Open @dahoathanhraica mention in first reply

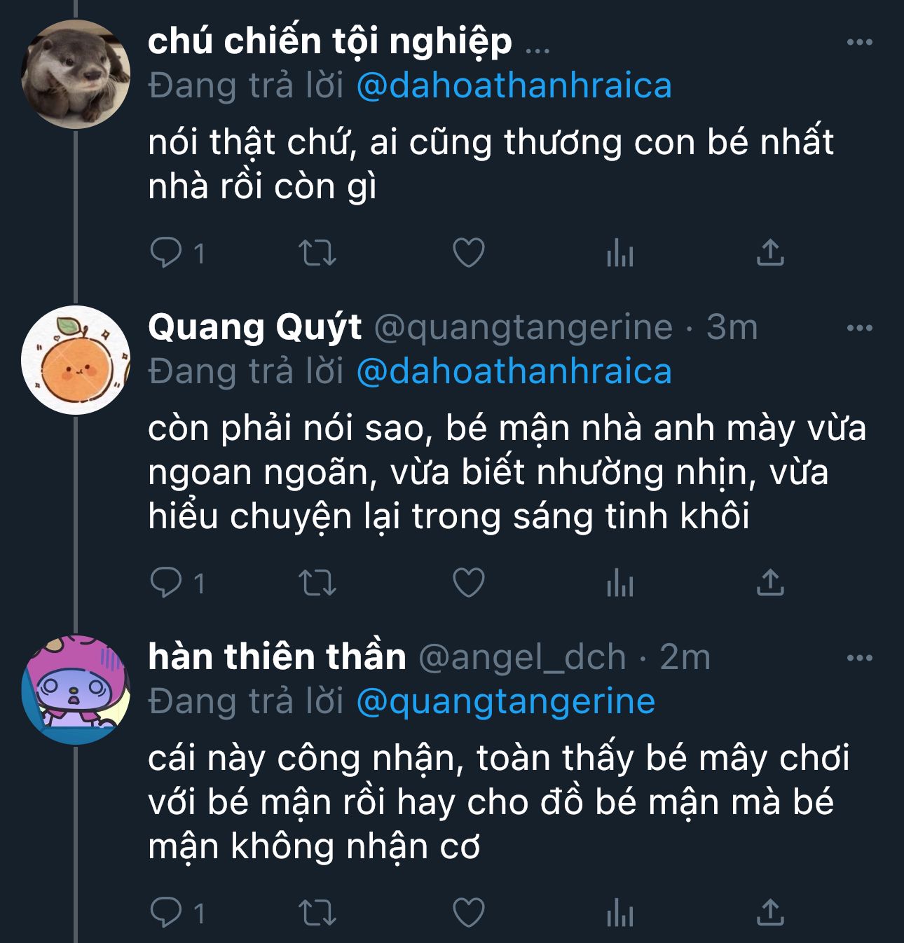pos(514,86)
